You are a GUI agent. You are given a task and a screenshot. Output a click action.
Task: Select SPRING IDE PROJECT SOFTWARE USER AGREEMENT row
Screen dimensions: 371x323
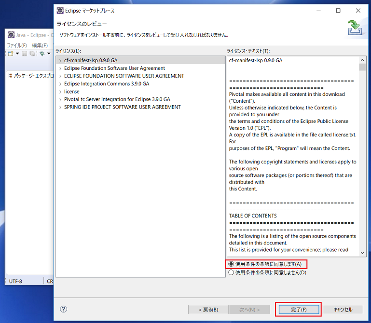(123, 107)
